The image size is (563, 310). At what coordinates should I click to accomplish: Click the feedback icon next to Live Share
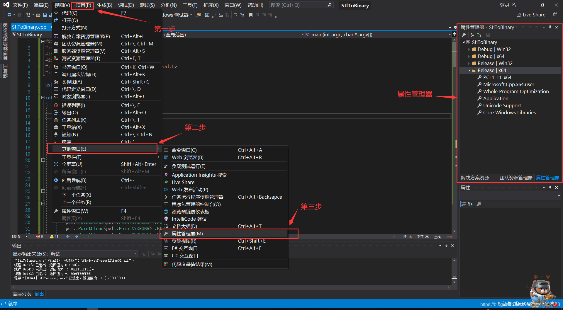pyautogui.click(x=555, y=14)
